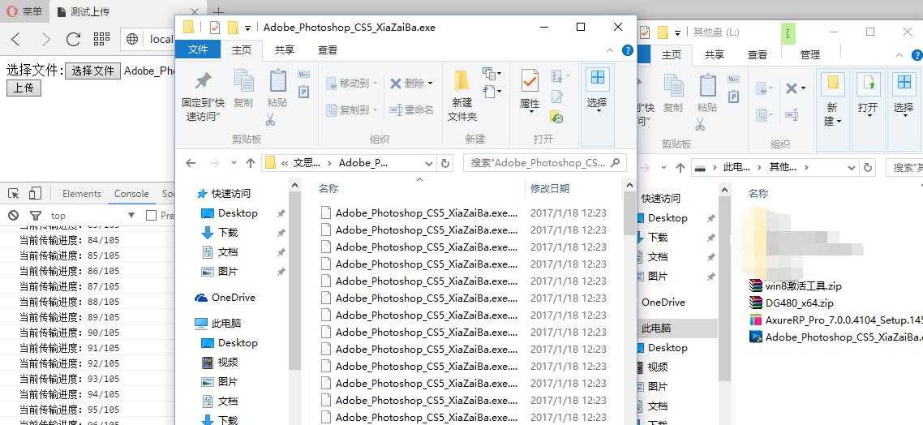Open the 删除 dropdown in front Explorer ribbon
This screenshot has height=425, width=923.
(x=431, y=83)
